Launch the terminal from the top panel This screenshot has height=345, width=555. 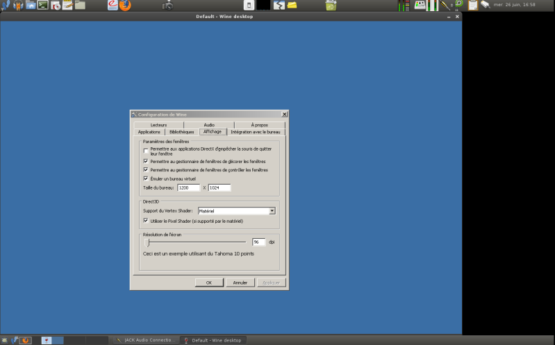tap(43, 5)
